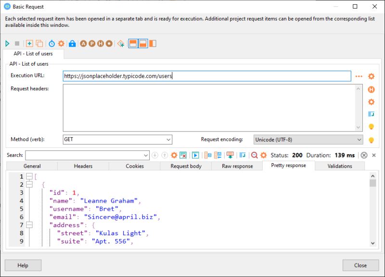This screenshot has width=385, height=277.
Task: Duplicate the current request tab icon
Action: coord(39,44)
